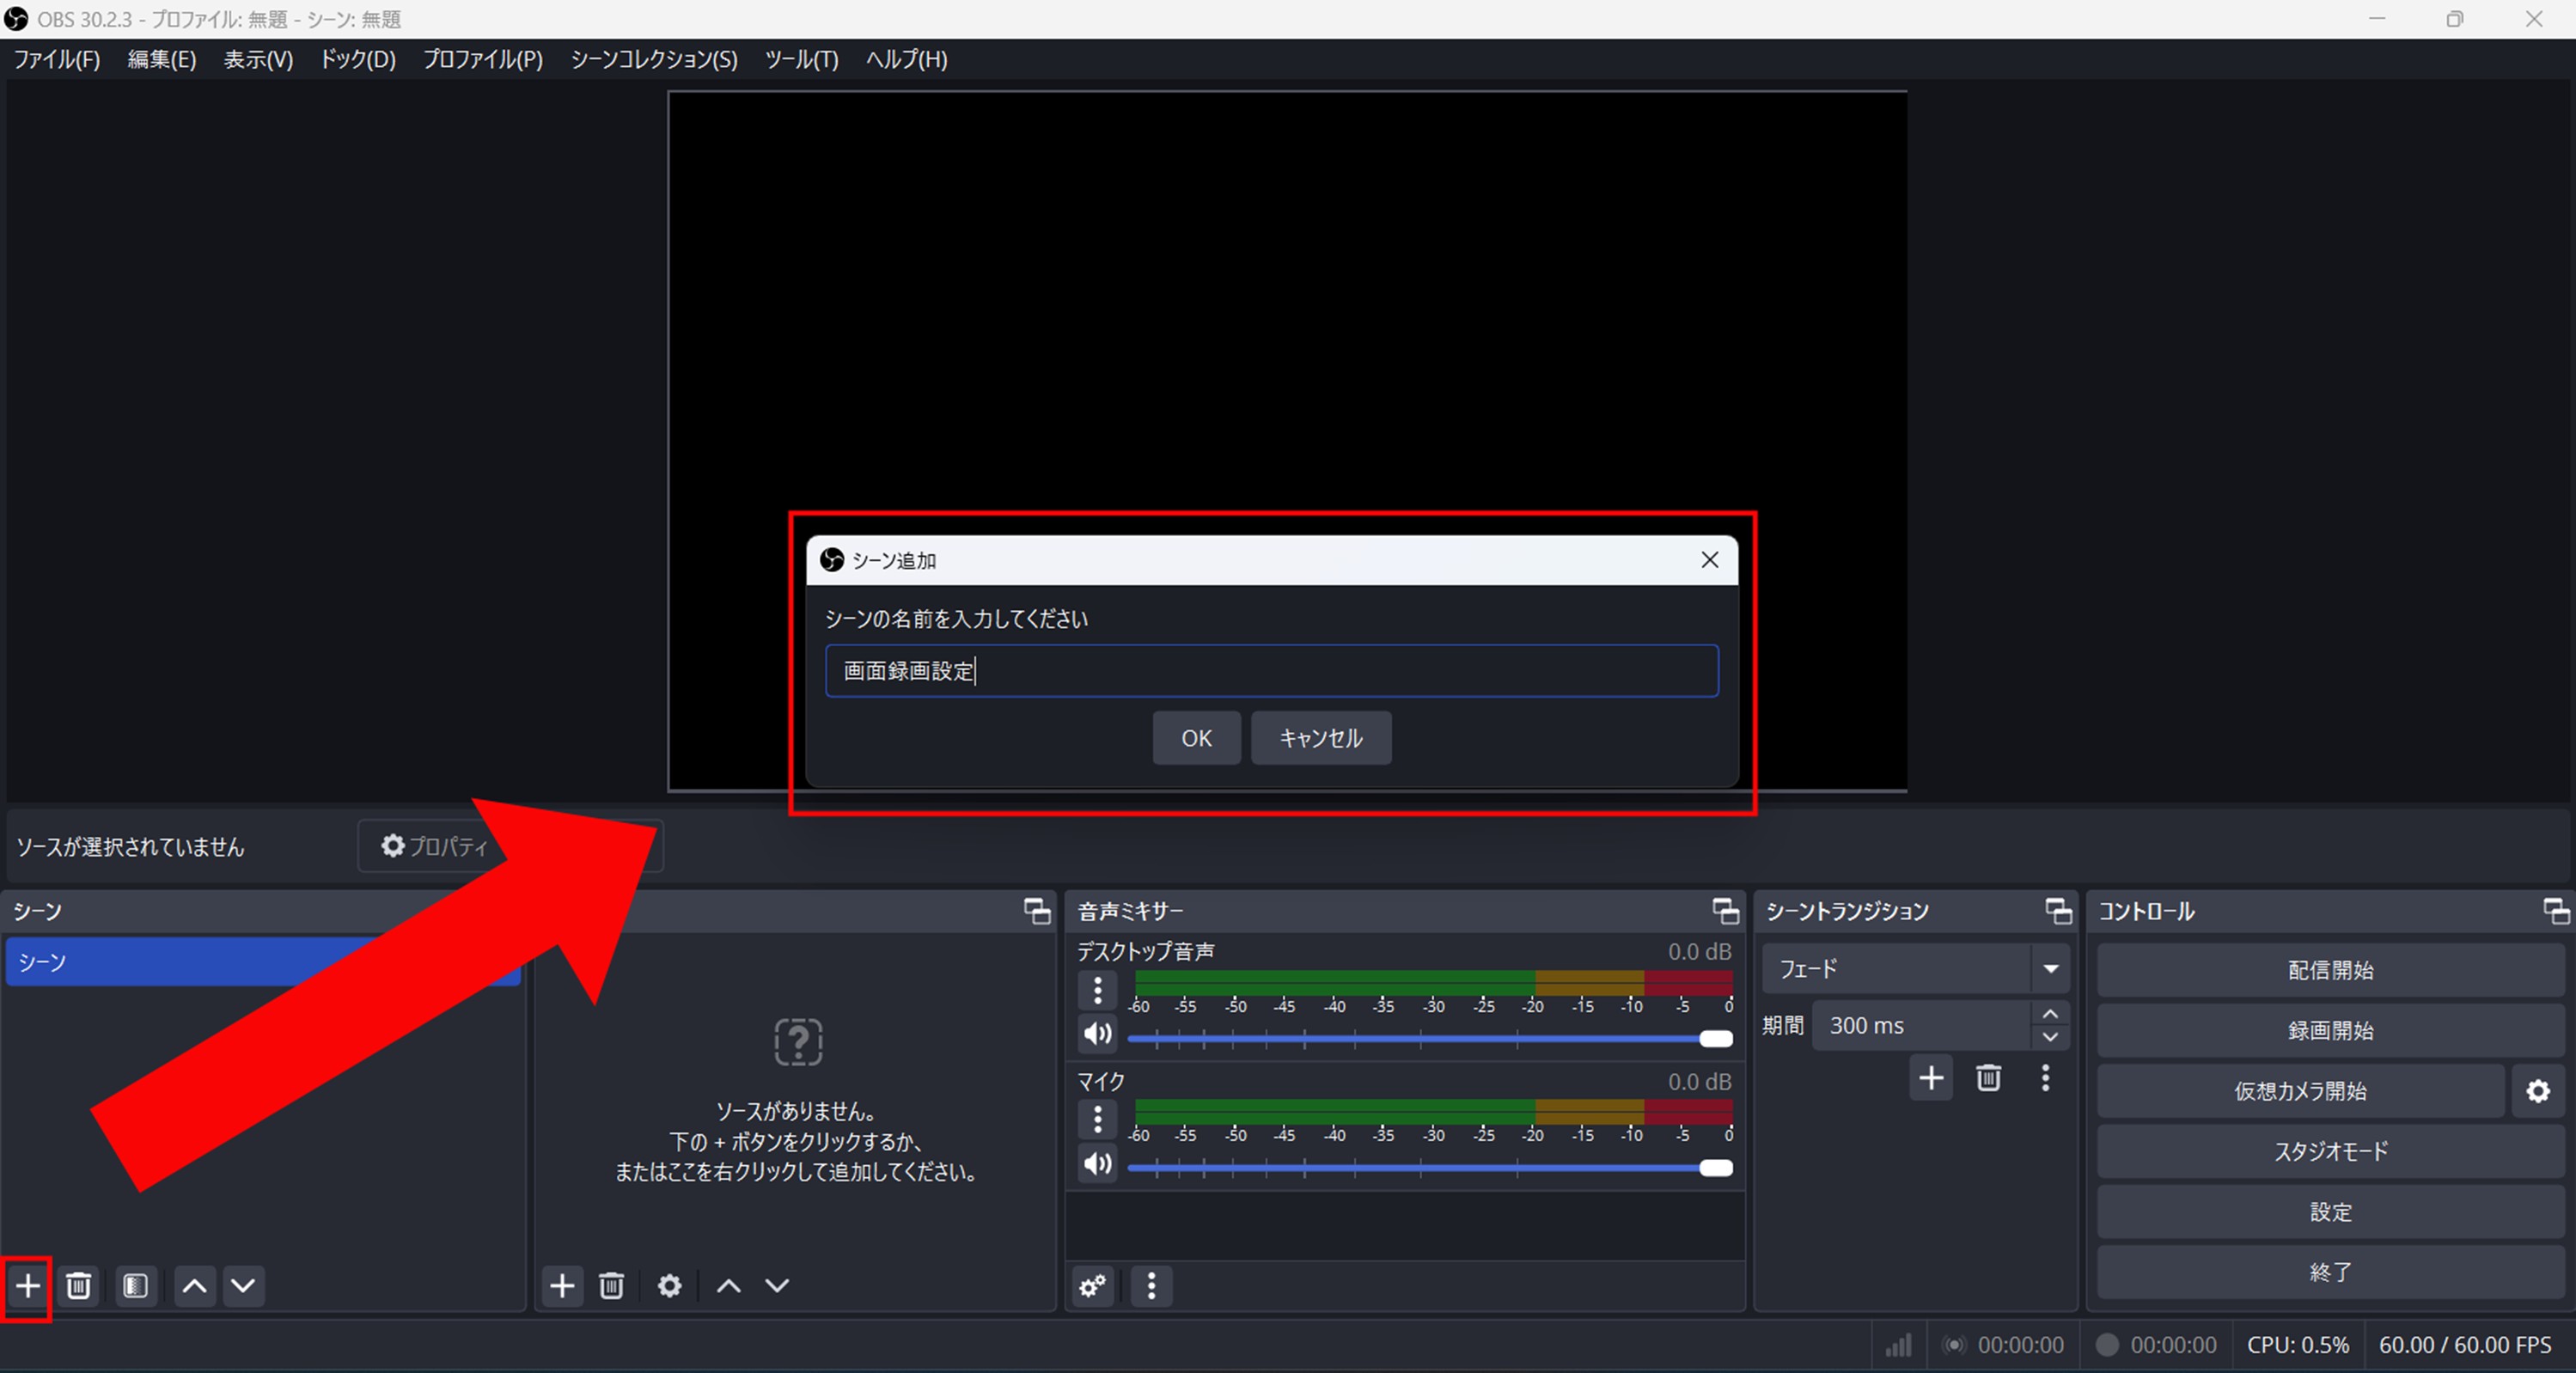Open source properties gear icon
Image resolution: width=2576 pixels, height=1373 pixels.
669,1285
